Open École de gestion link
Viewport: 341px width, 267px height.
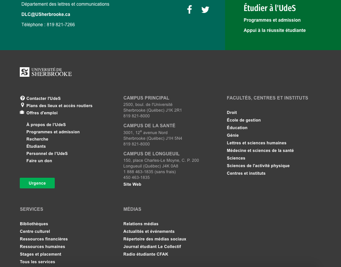[244, 120]
